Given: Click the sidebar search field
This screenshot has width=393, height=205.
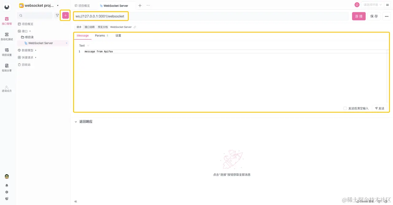Looking at the screenshot, I should (35, 15).
